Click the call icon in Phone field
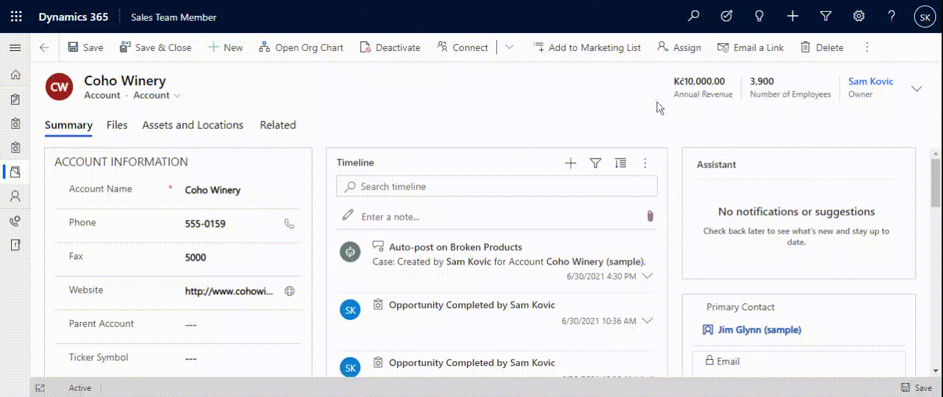This screenshot has height=397, width=943. pos(289,223)
